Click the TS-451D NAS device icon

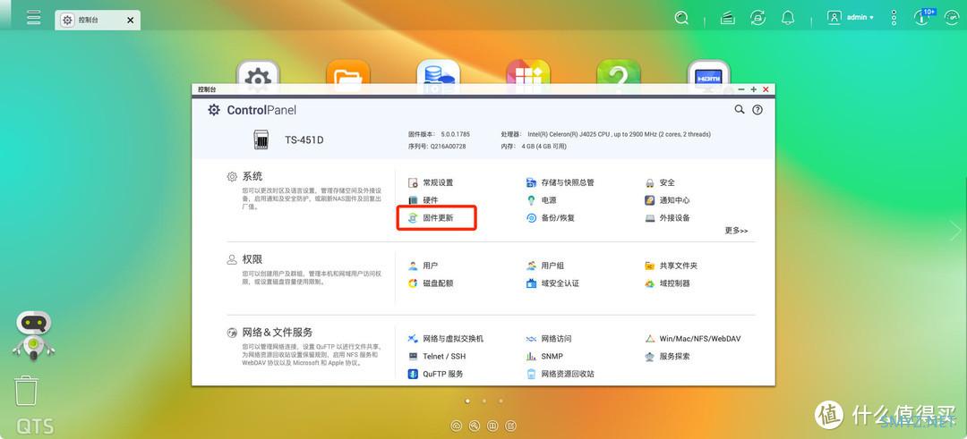pyautogui.click(x=261, y=139)
